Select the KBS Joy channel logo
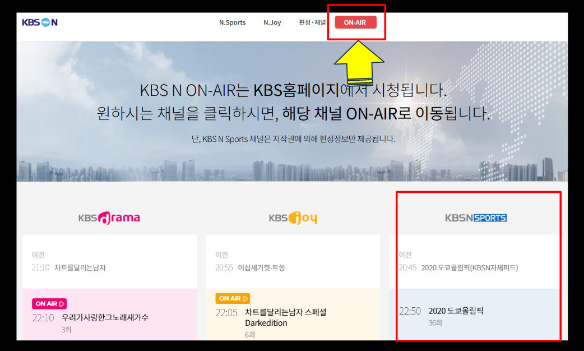 click(x=293, y=218)
